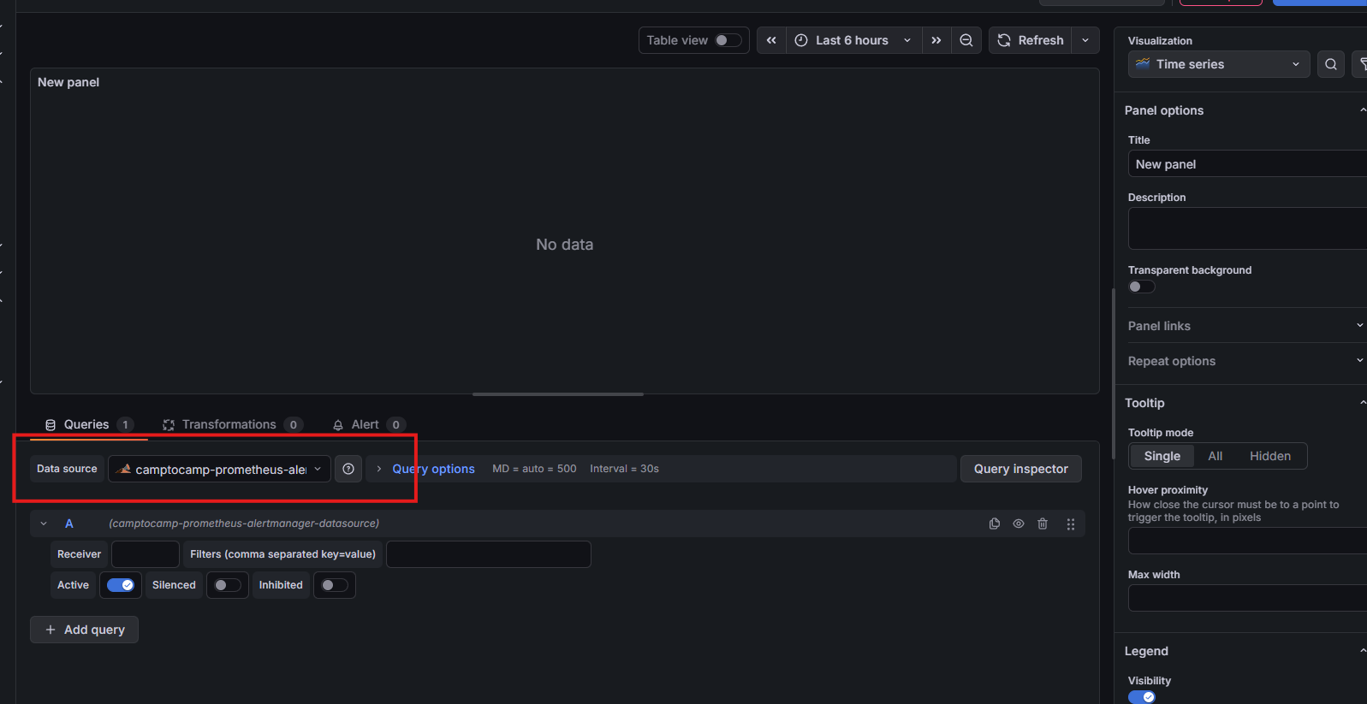Switch to the Transformations tab

229,424
